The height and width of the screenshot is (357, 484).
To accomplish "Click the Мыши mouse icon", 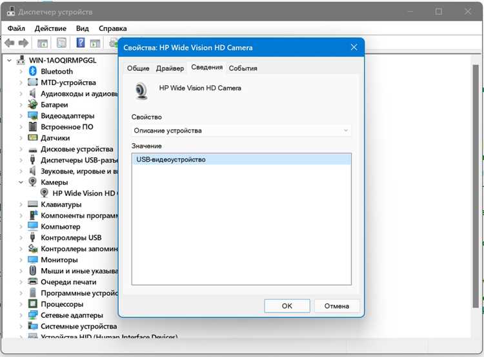I will pyautogui.click(x=33, y=271).
